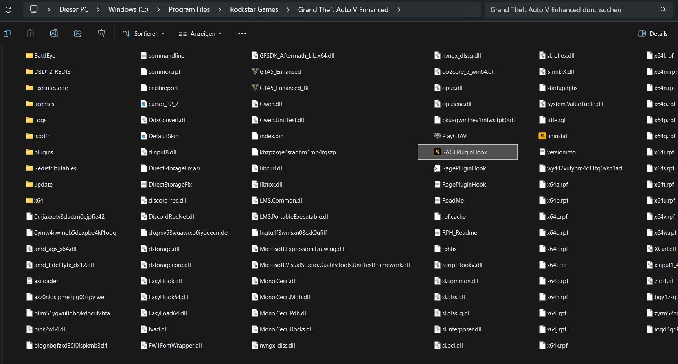Expand chevron after Dieser PC

98,9
